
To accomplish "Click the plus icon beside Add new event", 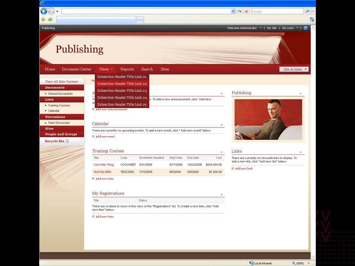I will (93, 136).
